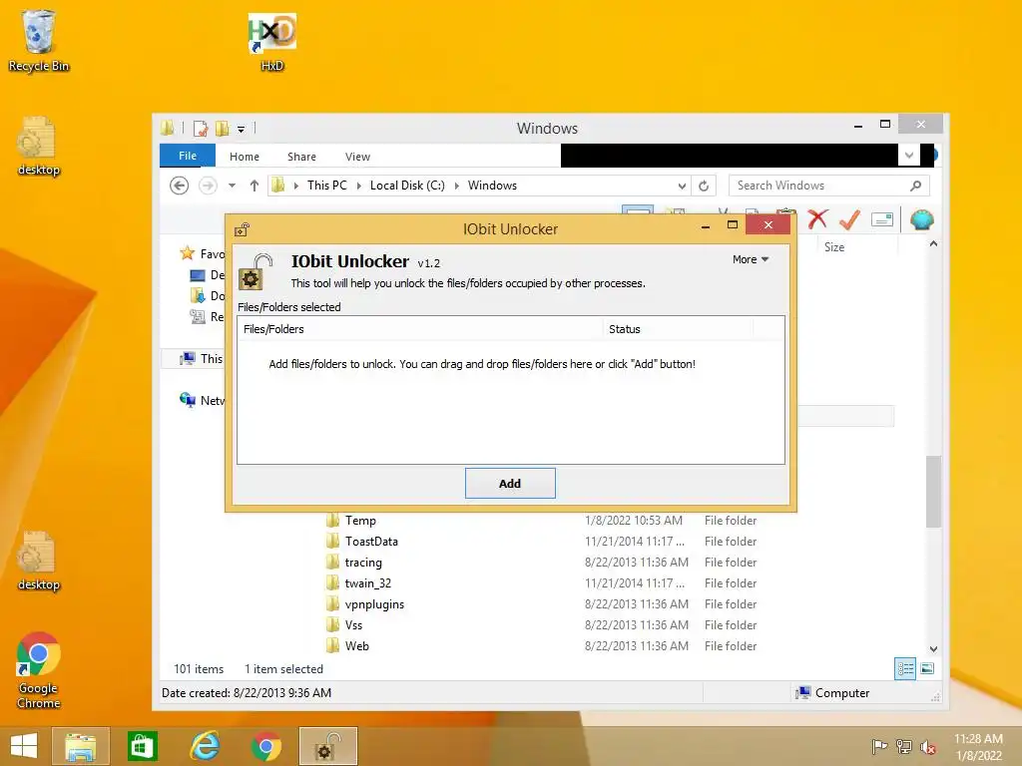Image resolution: width=1022 pixels, height=766 pixels.
Task: Select the Vss folder
Action: pos(353,624)
